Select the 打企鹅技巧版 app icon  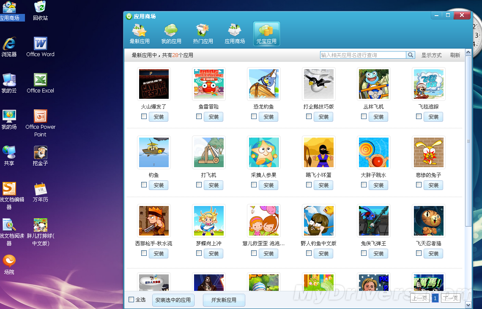coord(319,84)
